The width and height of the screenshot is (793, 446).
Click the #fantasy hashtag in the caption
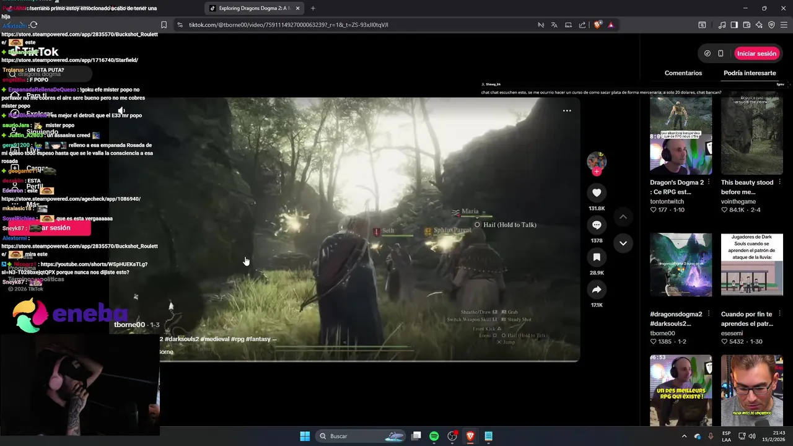258,339
